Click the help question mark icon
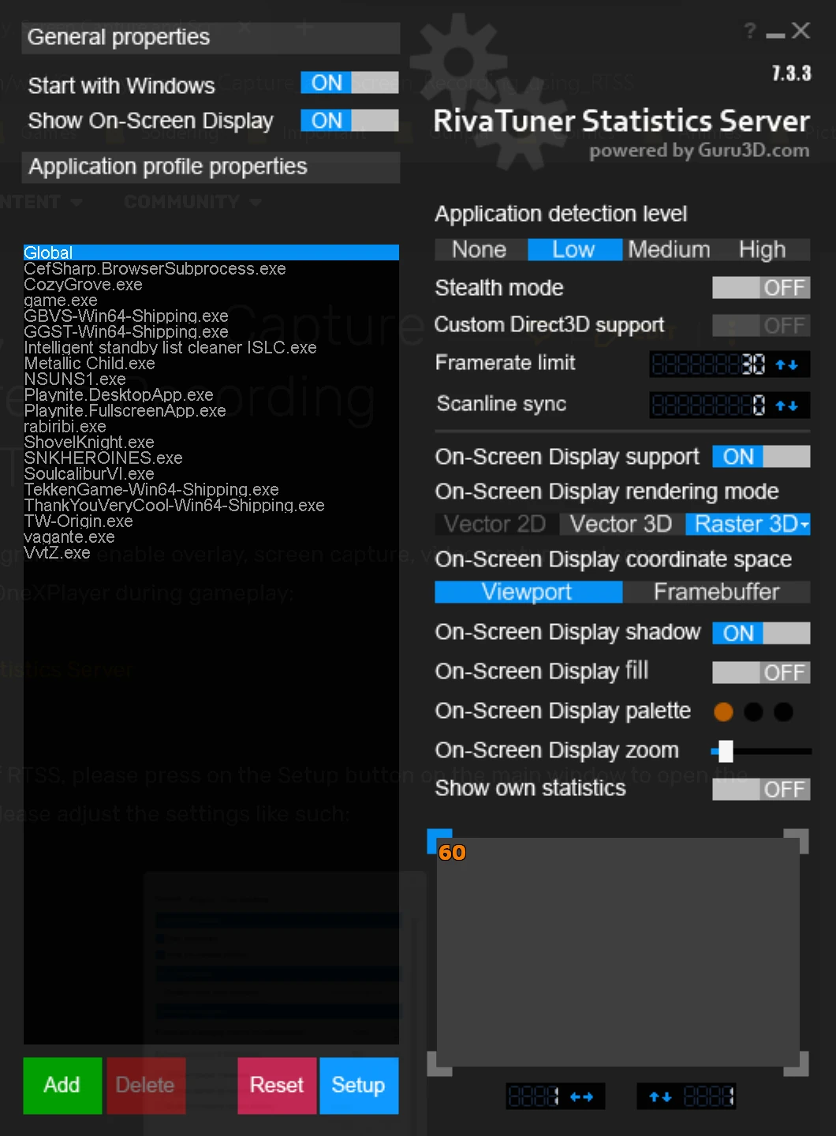836x1136 pixels. (748, 31)
